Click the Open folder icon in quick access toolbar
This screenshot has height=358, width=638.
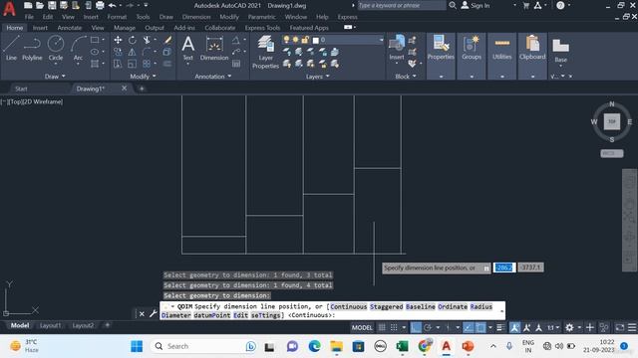click(x=40, y=5)
